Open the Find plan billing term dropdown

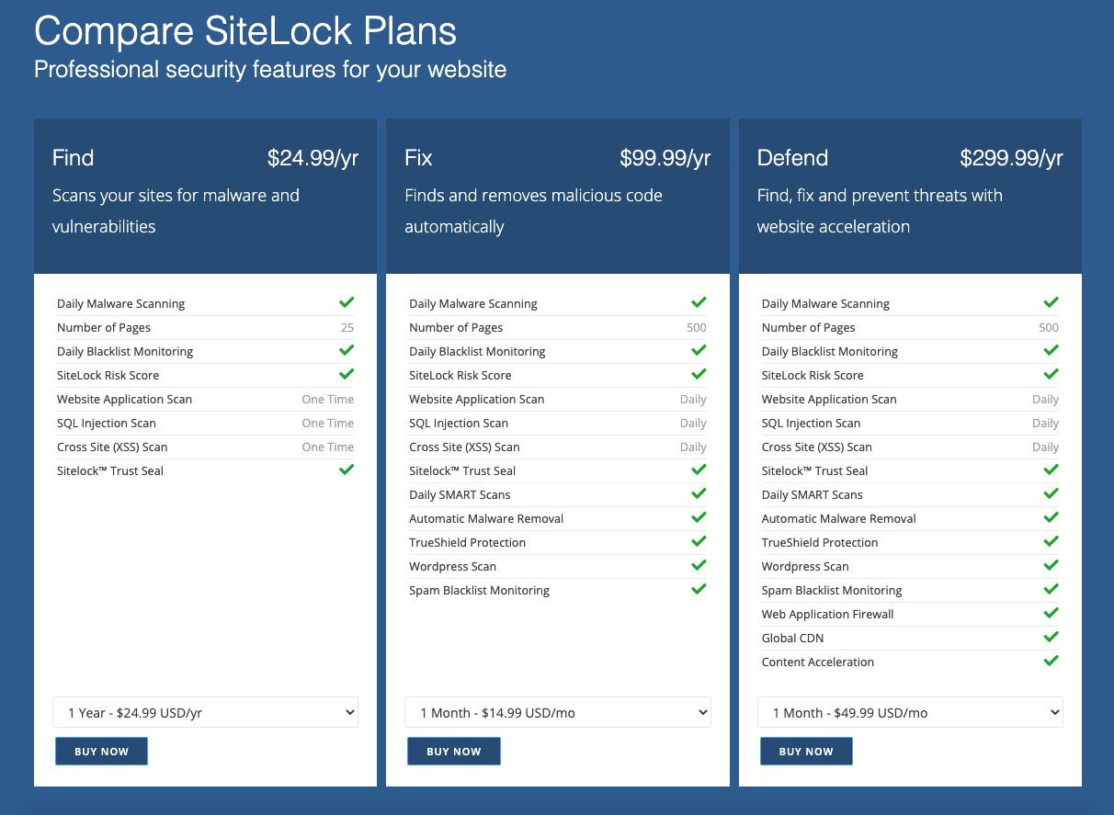205,712
